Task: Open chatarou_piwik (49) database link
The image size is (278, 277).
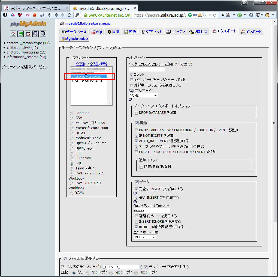Action: pyautogui.click(x=22, y=47)
